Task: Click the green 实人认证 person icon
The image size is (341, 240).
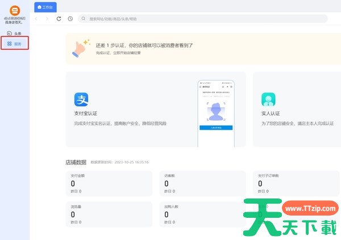Action: coord(268,100)
